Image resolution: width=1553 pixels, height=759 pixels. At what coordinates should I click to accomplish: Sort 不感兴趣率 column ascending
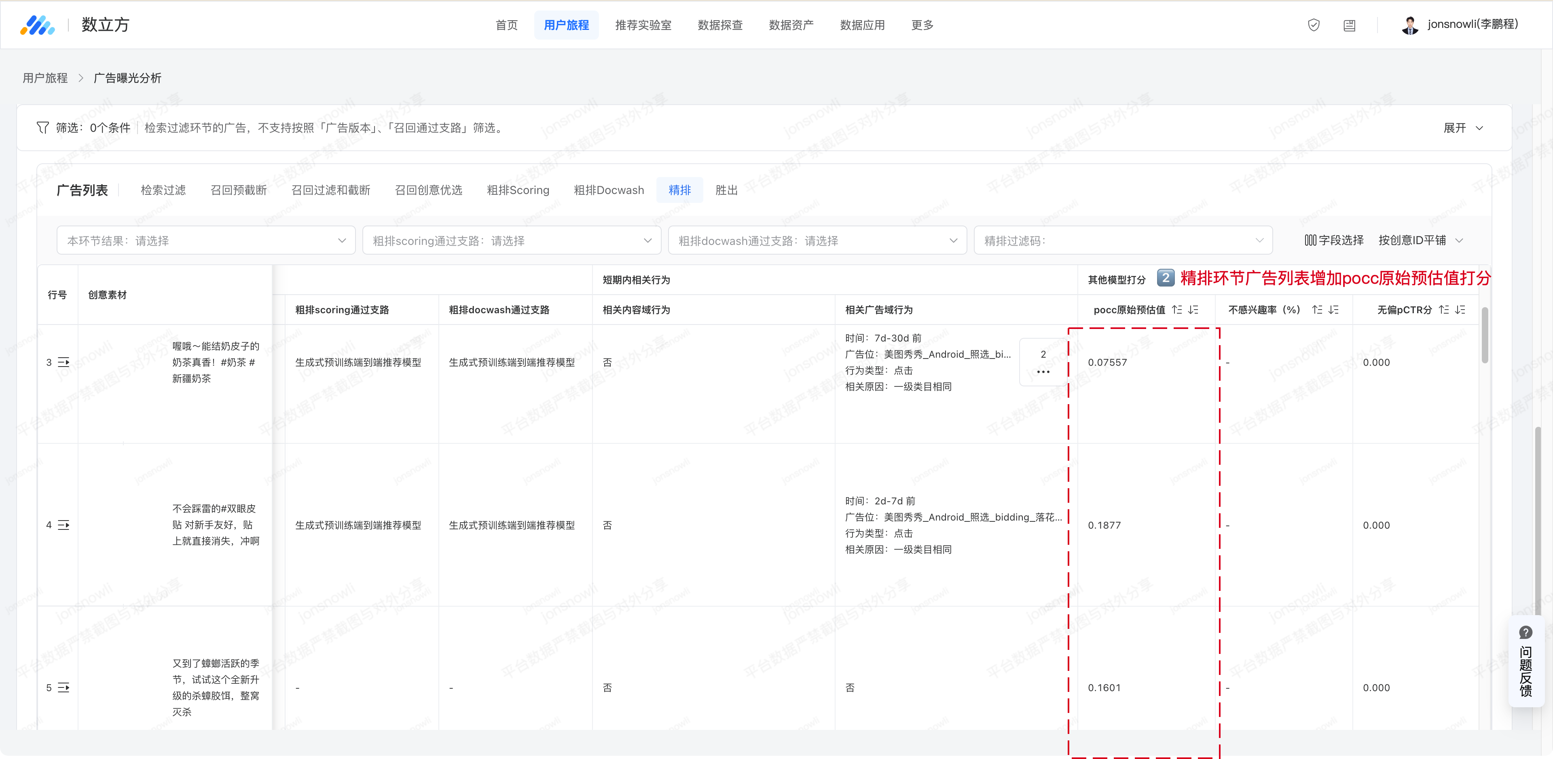pyautogui.click(x=1317, y=310)
